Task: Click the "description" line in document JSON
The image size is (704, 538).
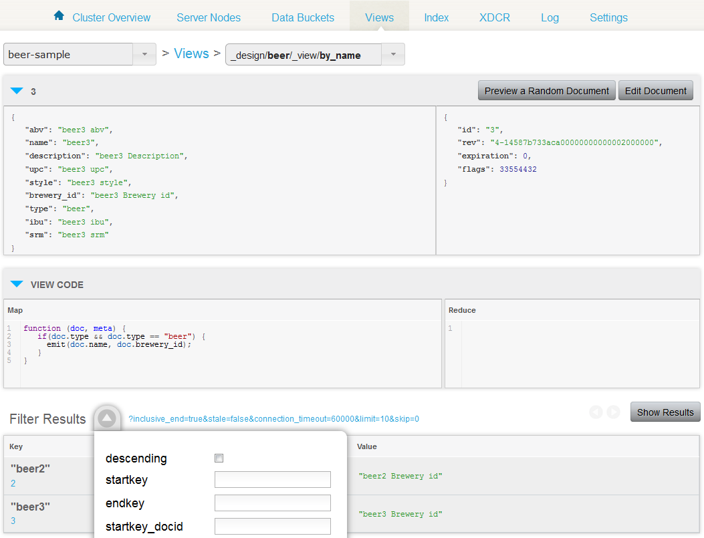Action: click(x=106, y=156)
